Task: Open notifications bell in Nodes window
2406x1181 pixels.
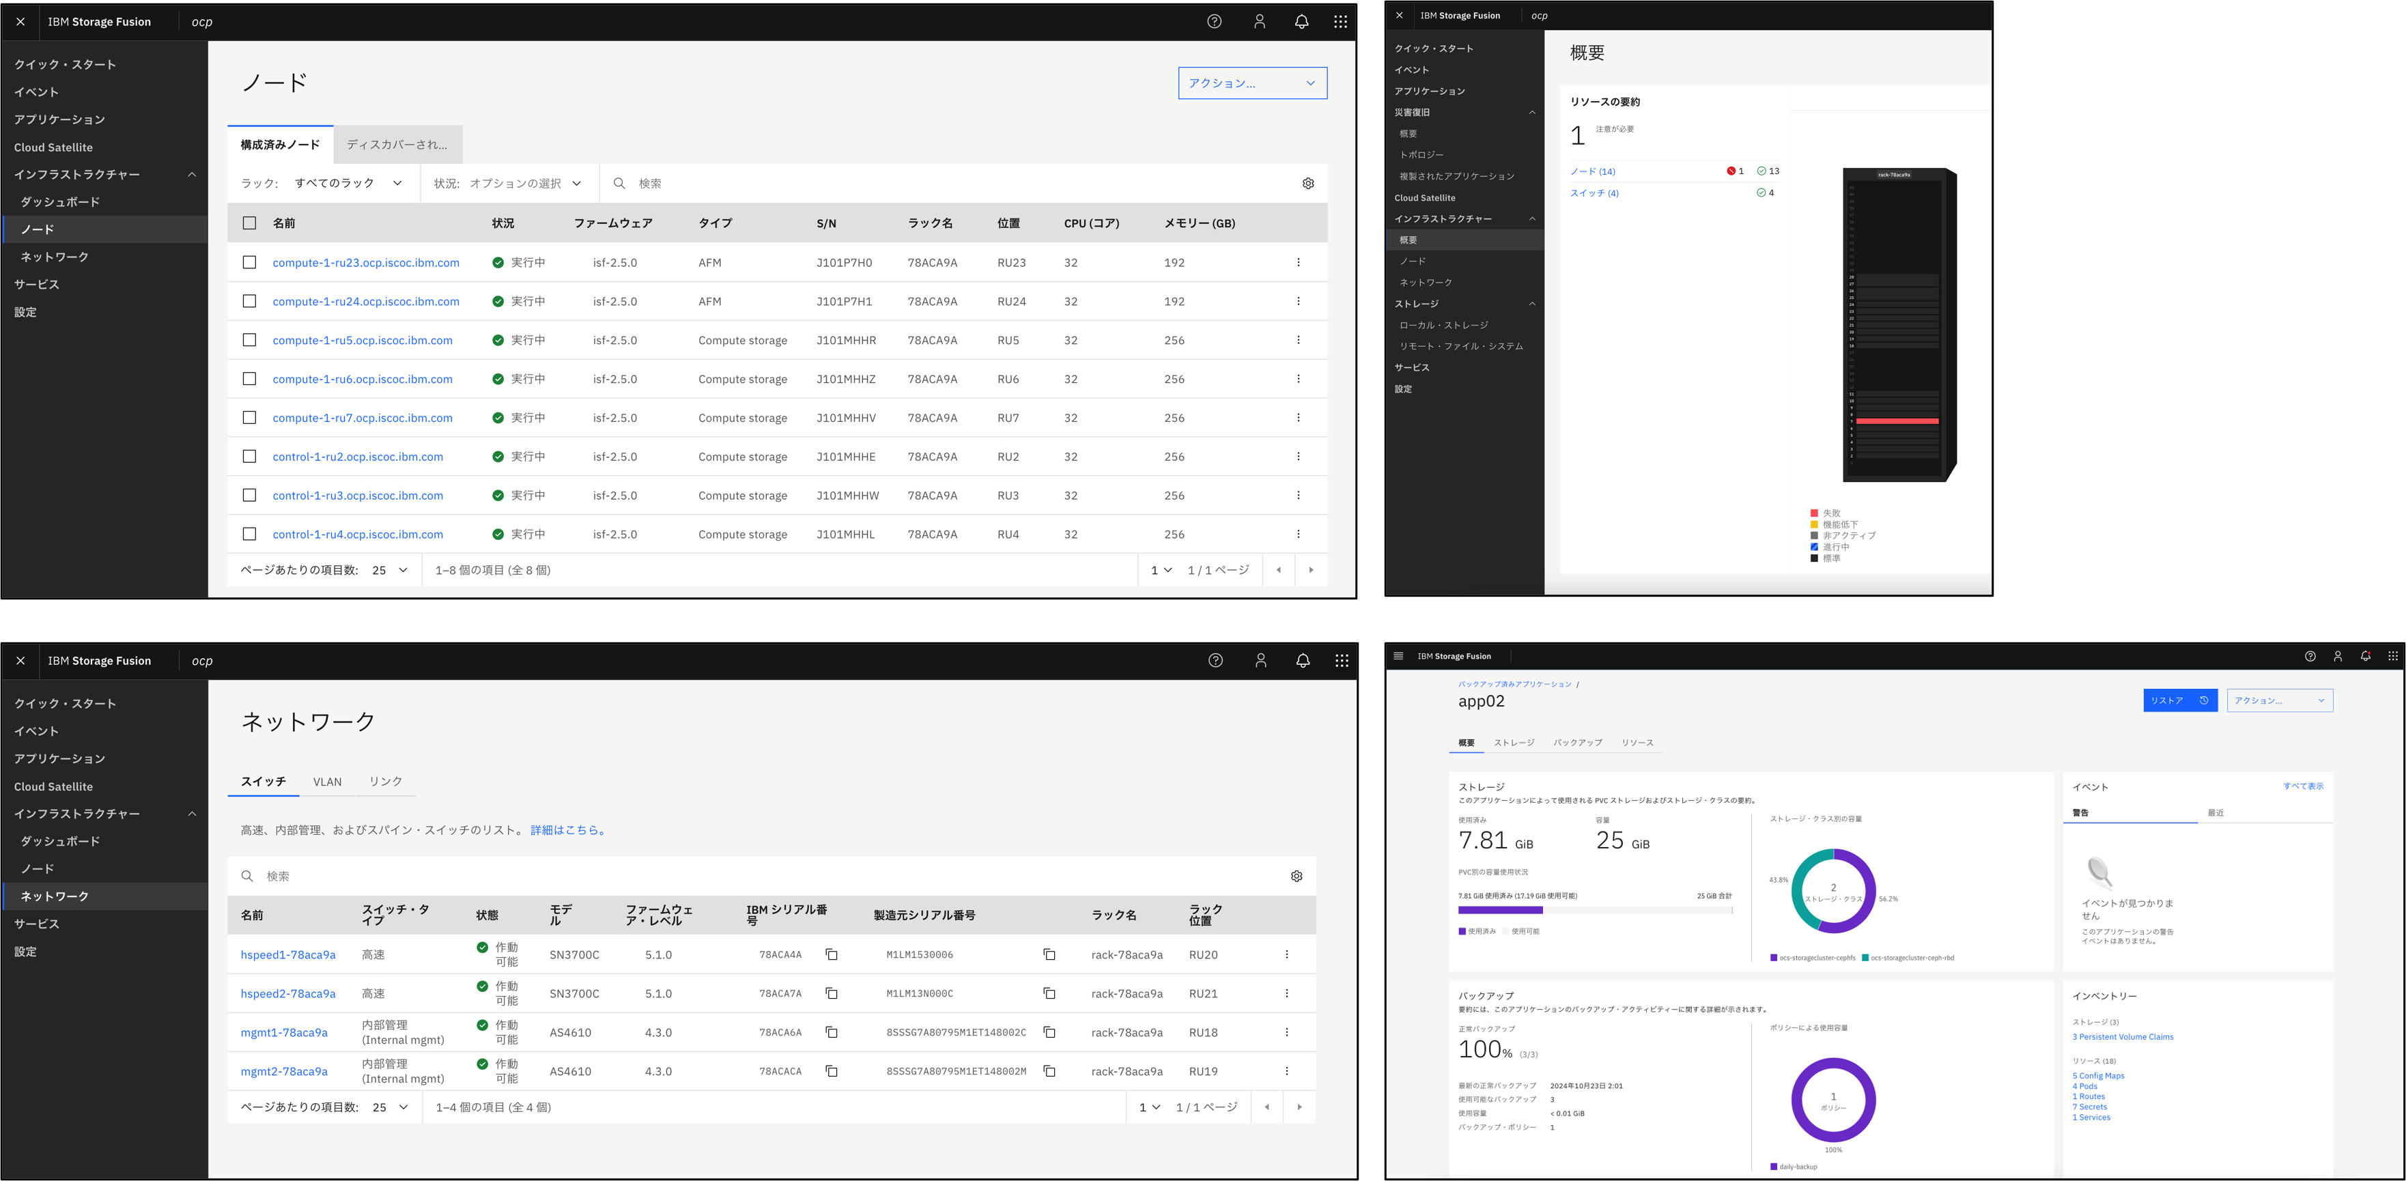Action: click(x=1301, y=21)
